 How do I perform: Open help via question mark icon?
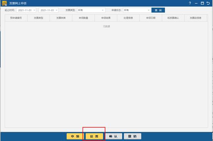190,3
